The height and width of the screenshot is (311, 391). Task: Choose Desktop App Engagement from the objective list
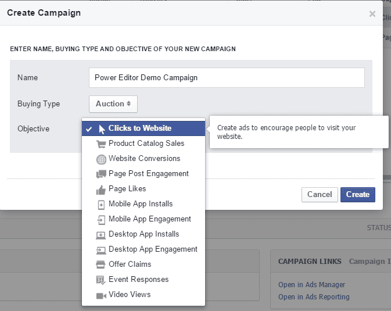153,249
